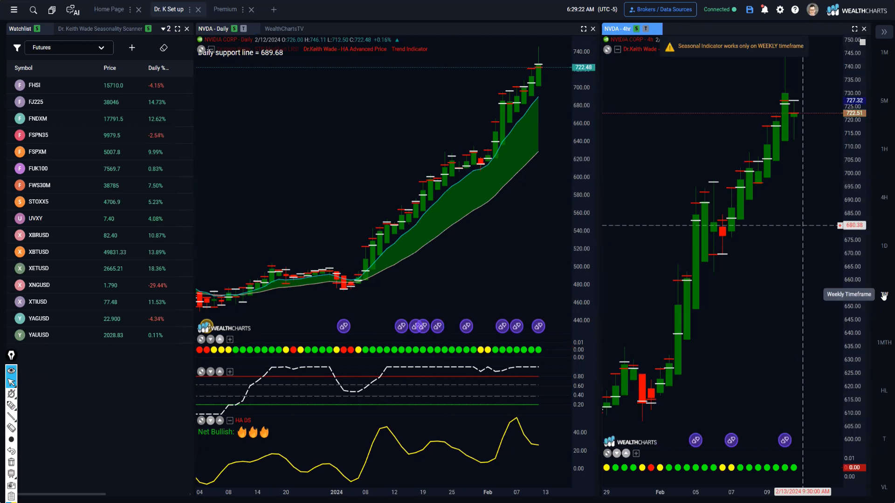Viewport: 895px width, 503px height.
Task: Open the workspace layouts copy icon
Action: click(52, 9)
